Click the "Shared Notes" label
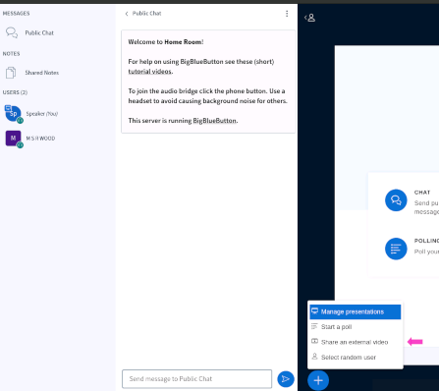Image resolution: width=439 pixels, height=391 pixels. pos(42,73)
